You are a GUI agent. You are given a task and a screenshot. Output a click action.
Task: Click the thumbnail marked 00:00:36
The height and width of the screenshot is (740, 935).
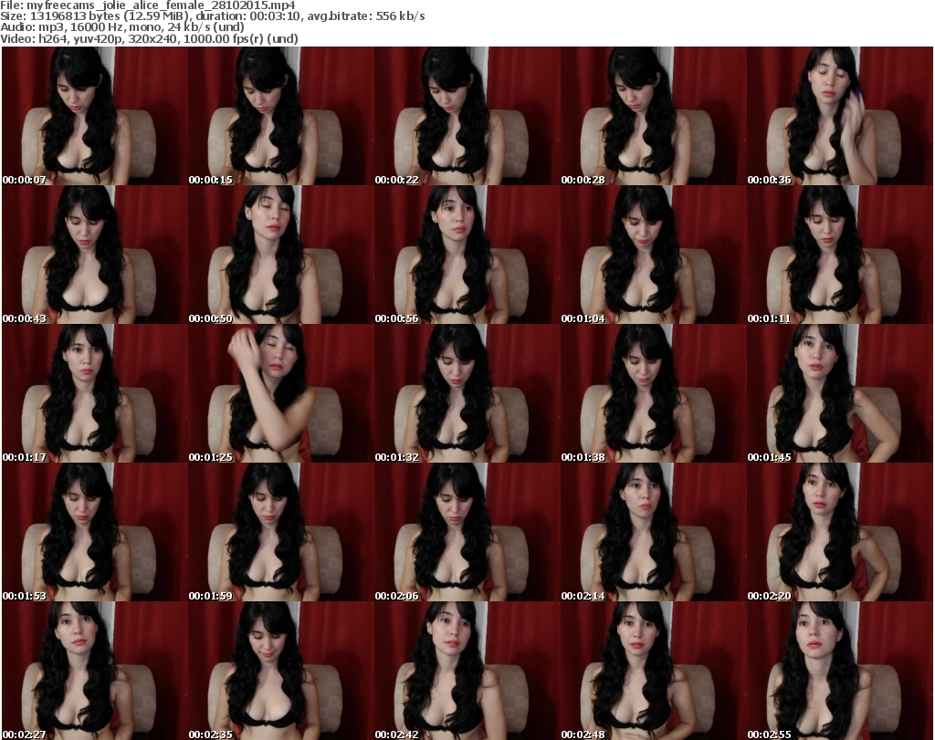(x=840, y=116)
